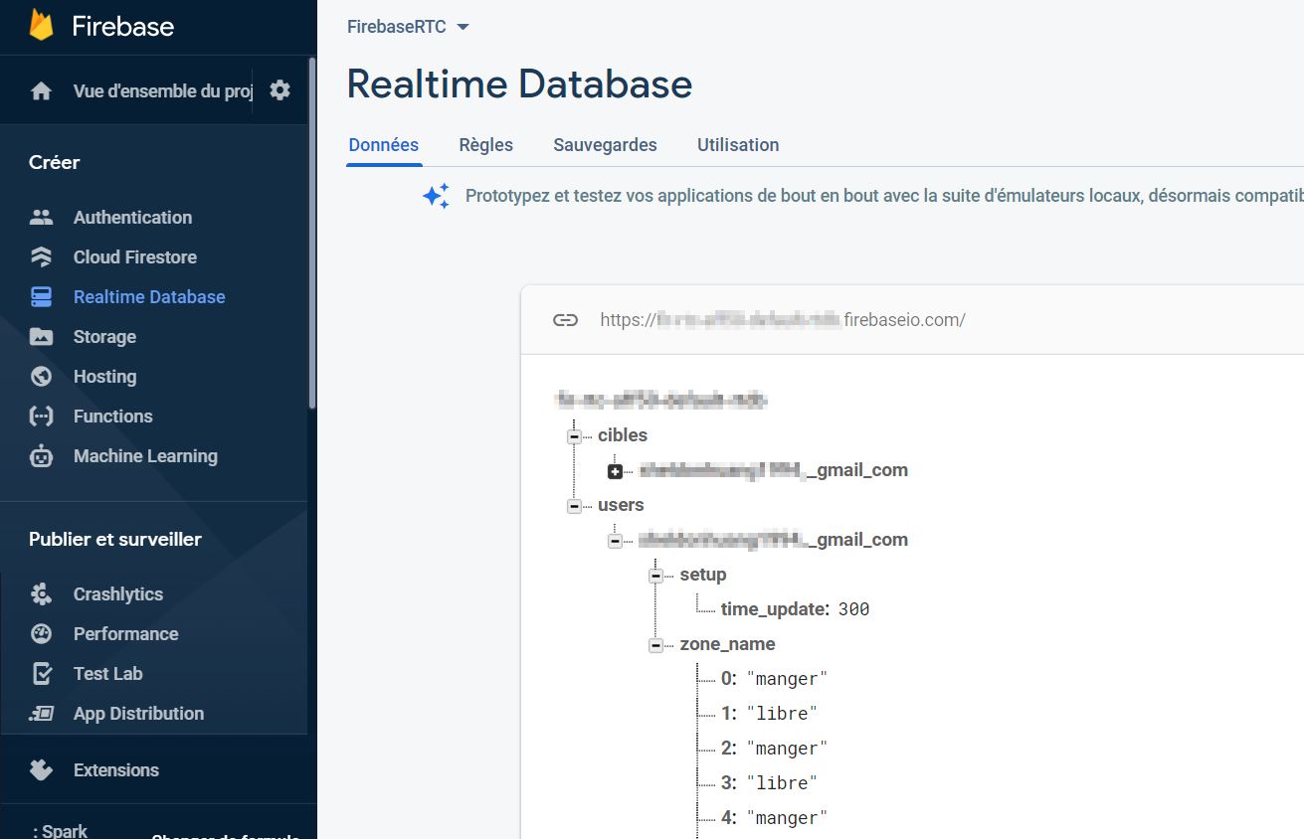Switch to the Utilisation tab
Viewport: 1304px width, 839px height.
coord(738,145)
